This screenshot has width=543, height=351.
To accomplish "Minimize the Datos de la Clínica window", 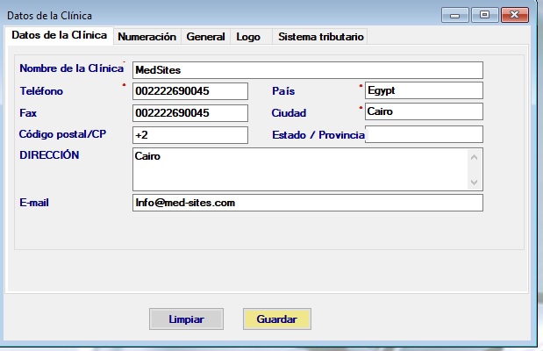I will point(455,14).
